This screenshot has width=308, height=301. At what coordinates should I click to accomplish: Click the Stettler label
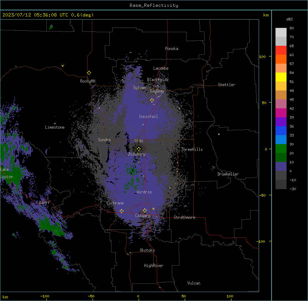pyautogui.click(x=227, y=85)
